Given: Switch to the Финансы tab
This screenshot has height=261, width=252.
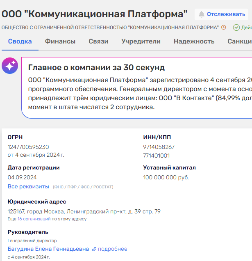Looking at the screenshot, I should click(60, 41).
